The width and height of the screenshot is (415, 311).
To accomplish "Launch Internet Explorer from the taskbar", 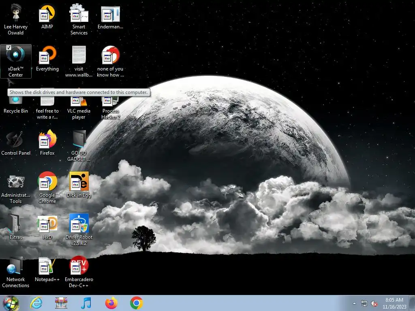I will click(36, 303).
